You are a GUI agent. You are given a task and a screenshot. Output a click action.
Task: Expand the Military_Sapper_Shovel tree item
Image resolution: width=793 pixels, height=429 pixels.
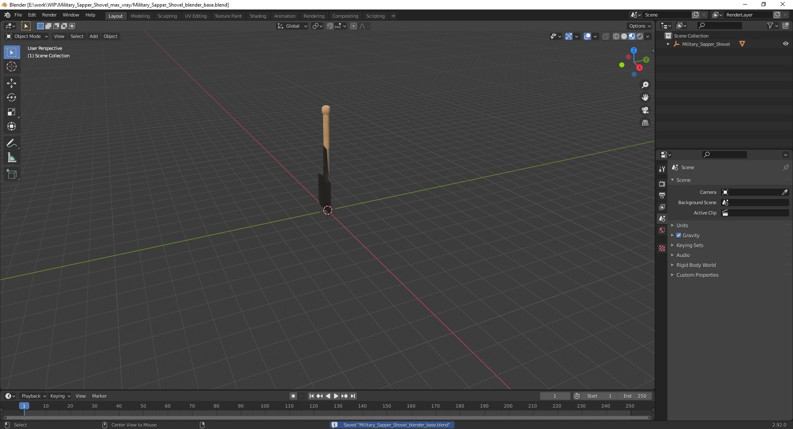[x=668, y=44]
